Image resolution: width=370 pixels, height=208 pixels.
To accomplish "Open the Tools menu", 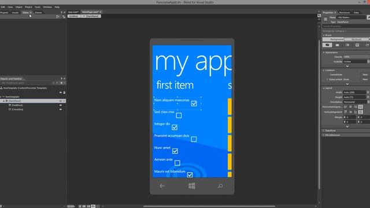I will click(x=38, y=7).
